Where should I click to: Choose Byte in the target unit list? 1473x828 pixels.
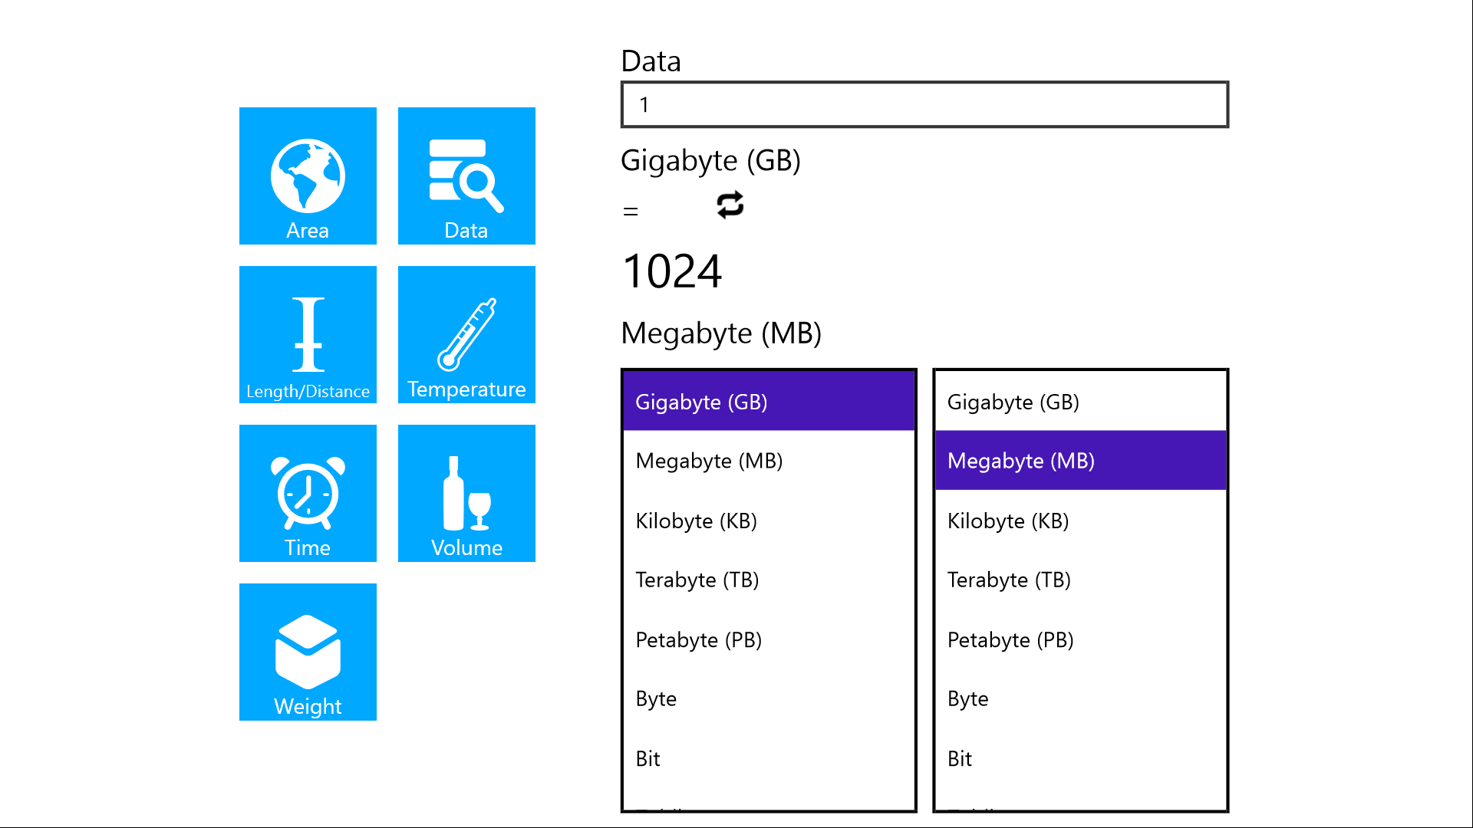1079,698
